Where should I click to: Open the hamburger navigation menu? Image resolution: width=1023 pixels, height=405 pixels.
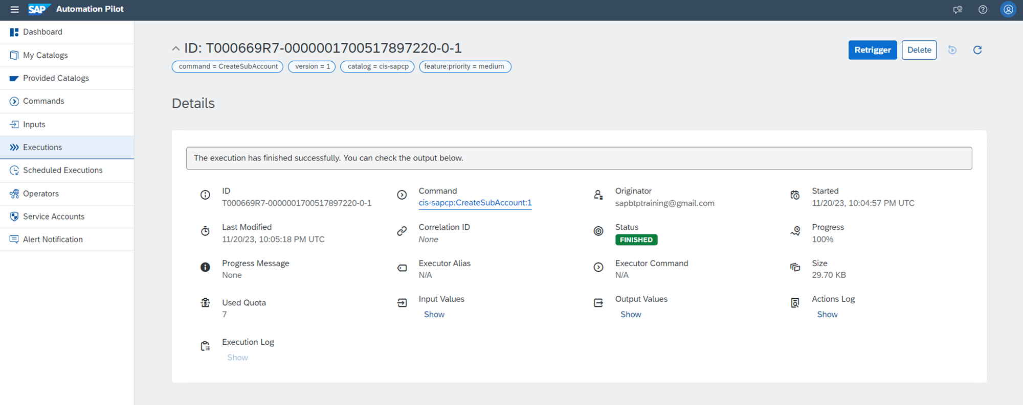coord(14,9)
